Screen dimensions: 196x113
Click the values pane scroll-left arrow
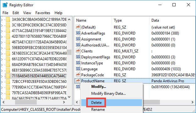point(77,102)
